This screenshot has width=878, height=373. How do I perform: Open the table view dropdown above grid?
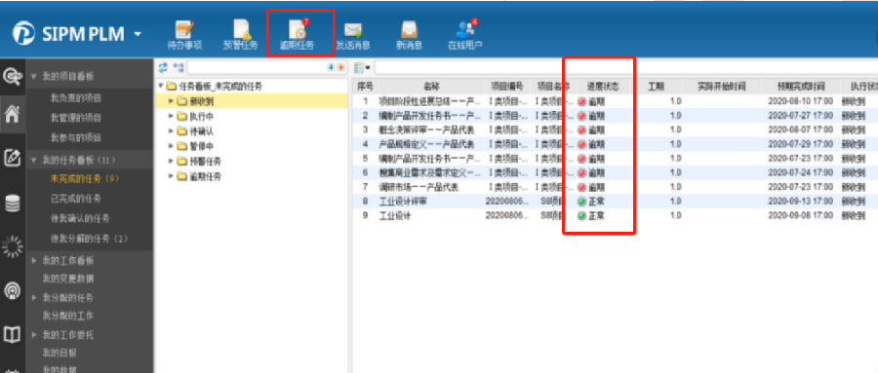pyautogui.click(x=363, y=67)
